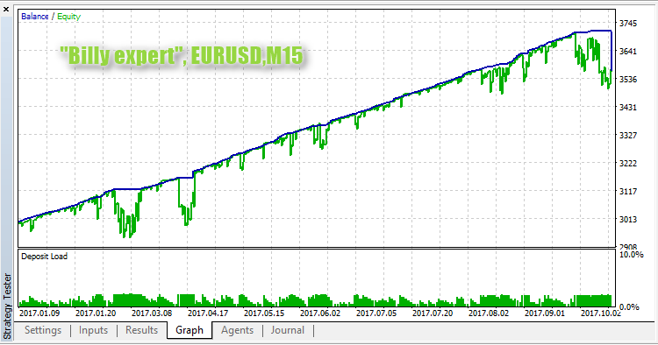Click the Strategy Tester vertical title
658x345 pixels.
[x=7, y=306]
